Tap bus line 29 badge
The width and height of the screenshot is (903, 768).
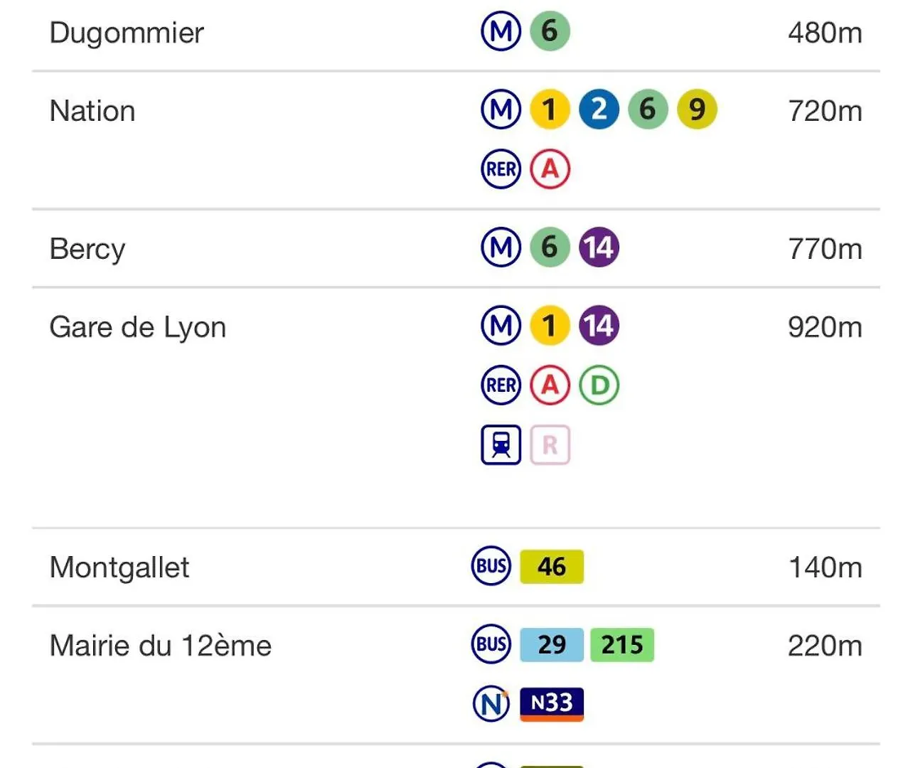click(x=552, y=645)
